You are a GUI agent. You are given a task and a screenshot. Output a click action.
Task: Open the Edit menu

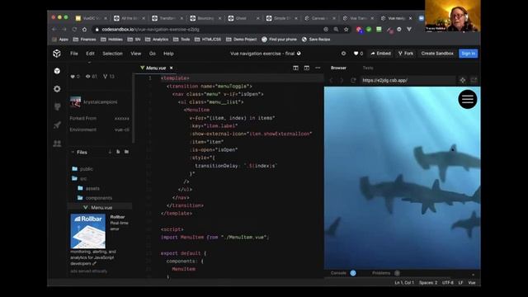[90, 54]
